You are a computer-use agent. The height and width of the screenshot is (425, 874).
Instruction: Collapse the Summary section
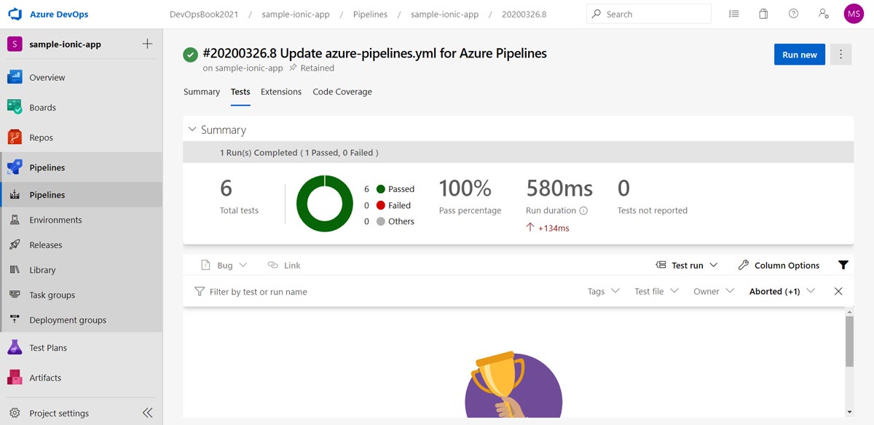192,130
